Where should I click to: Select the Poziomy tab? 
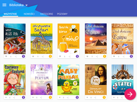click(62, 14)
